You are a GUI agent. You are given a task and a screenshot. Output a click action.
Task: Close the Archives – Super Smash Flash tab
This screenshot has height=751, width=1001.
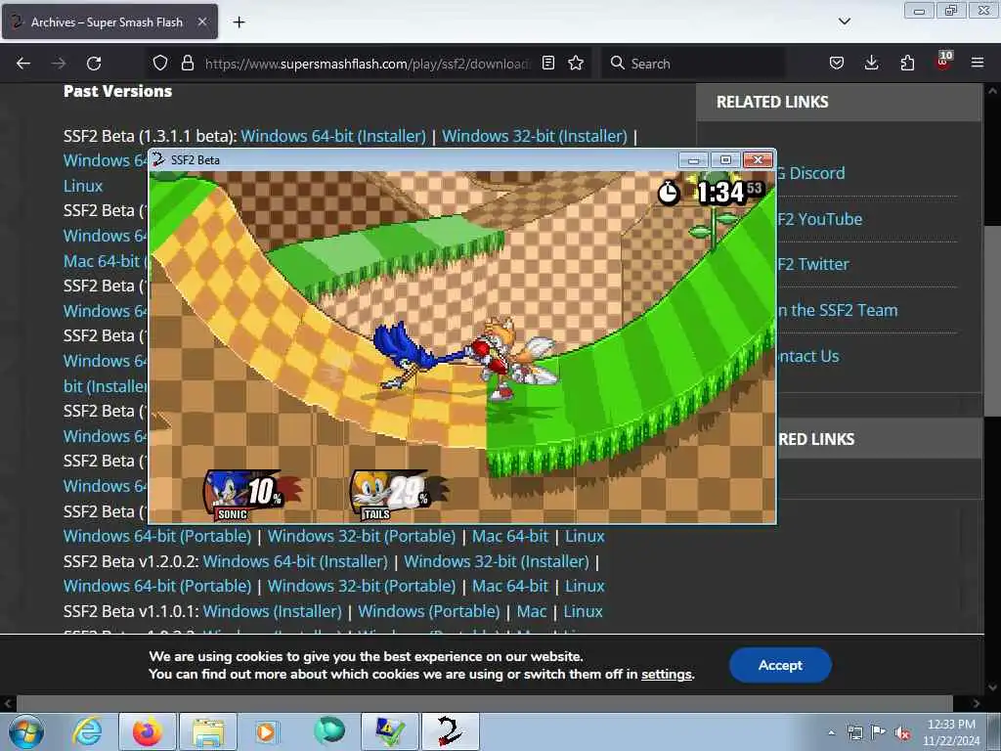click(201, 22)
